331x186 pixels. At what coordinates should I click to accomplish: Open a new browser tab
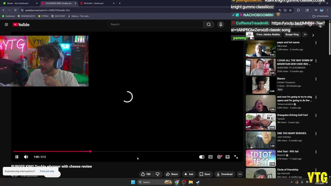point(119,3)
